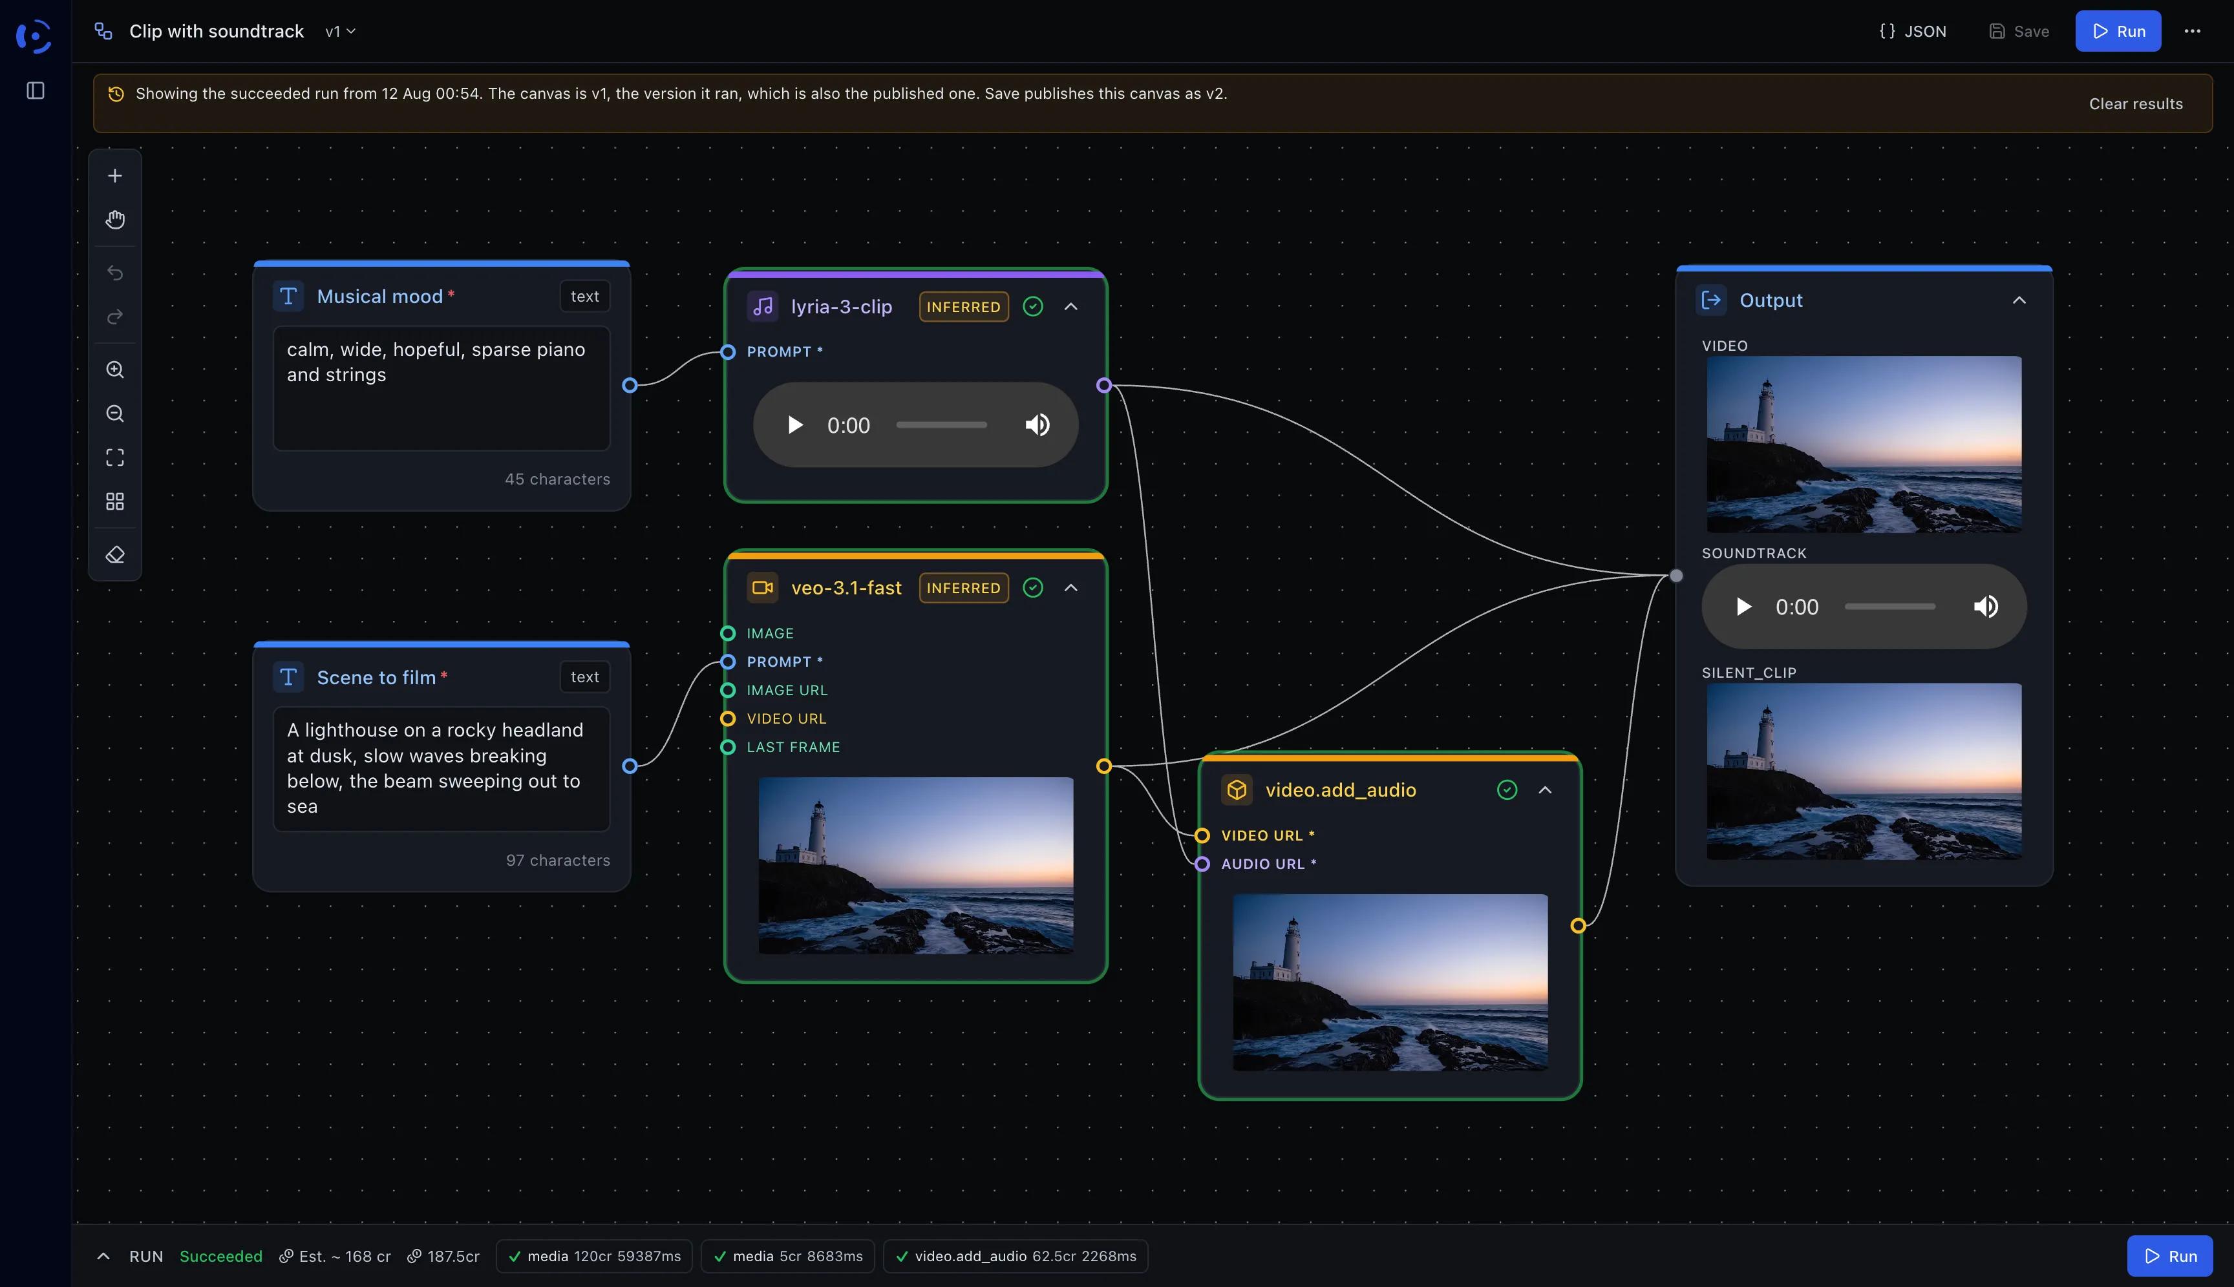Add a node with the plus tool
The image size is (2234, 1287).
pos(115,176)
